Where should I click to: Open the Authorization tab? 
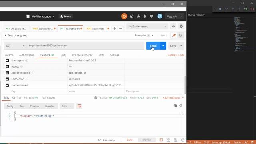tap(27, 55)
